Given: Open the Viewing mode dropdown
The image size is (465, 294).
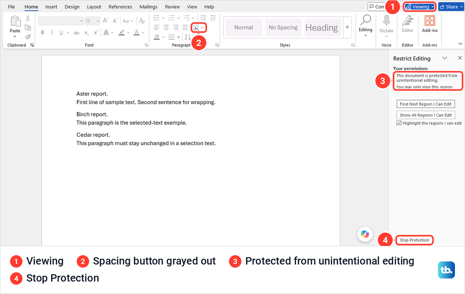Looking at the screenshot, I should pyautogui.click(x=420, y=7).
